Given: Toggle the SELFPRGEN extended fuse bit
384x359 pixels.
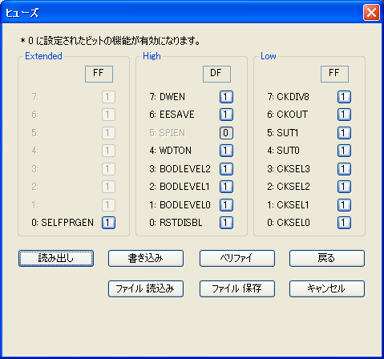Looking at the screenshot, I should (108, 223).
